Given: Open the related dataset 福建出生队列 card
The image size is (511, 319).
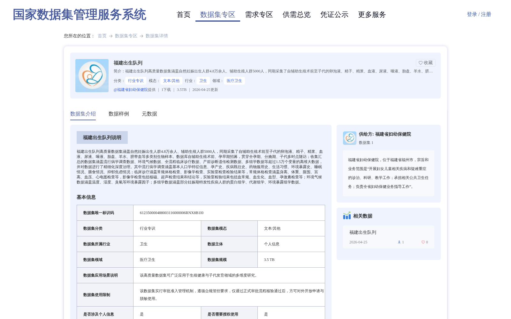Looking at the screenshot, I should pyautogui.click(x=389, y=237).
